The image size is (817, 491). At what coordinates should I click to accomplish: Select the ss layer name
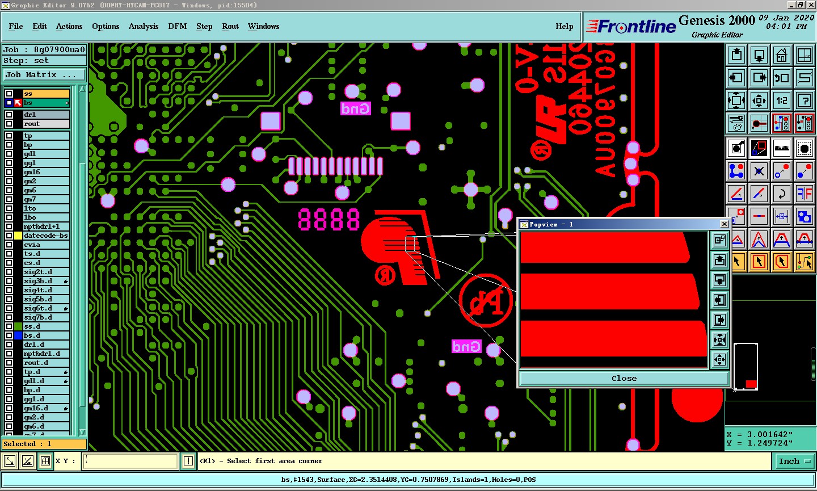[46, 94]
